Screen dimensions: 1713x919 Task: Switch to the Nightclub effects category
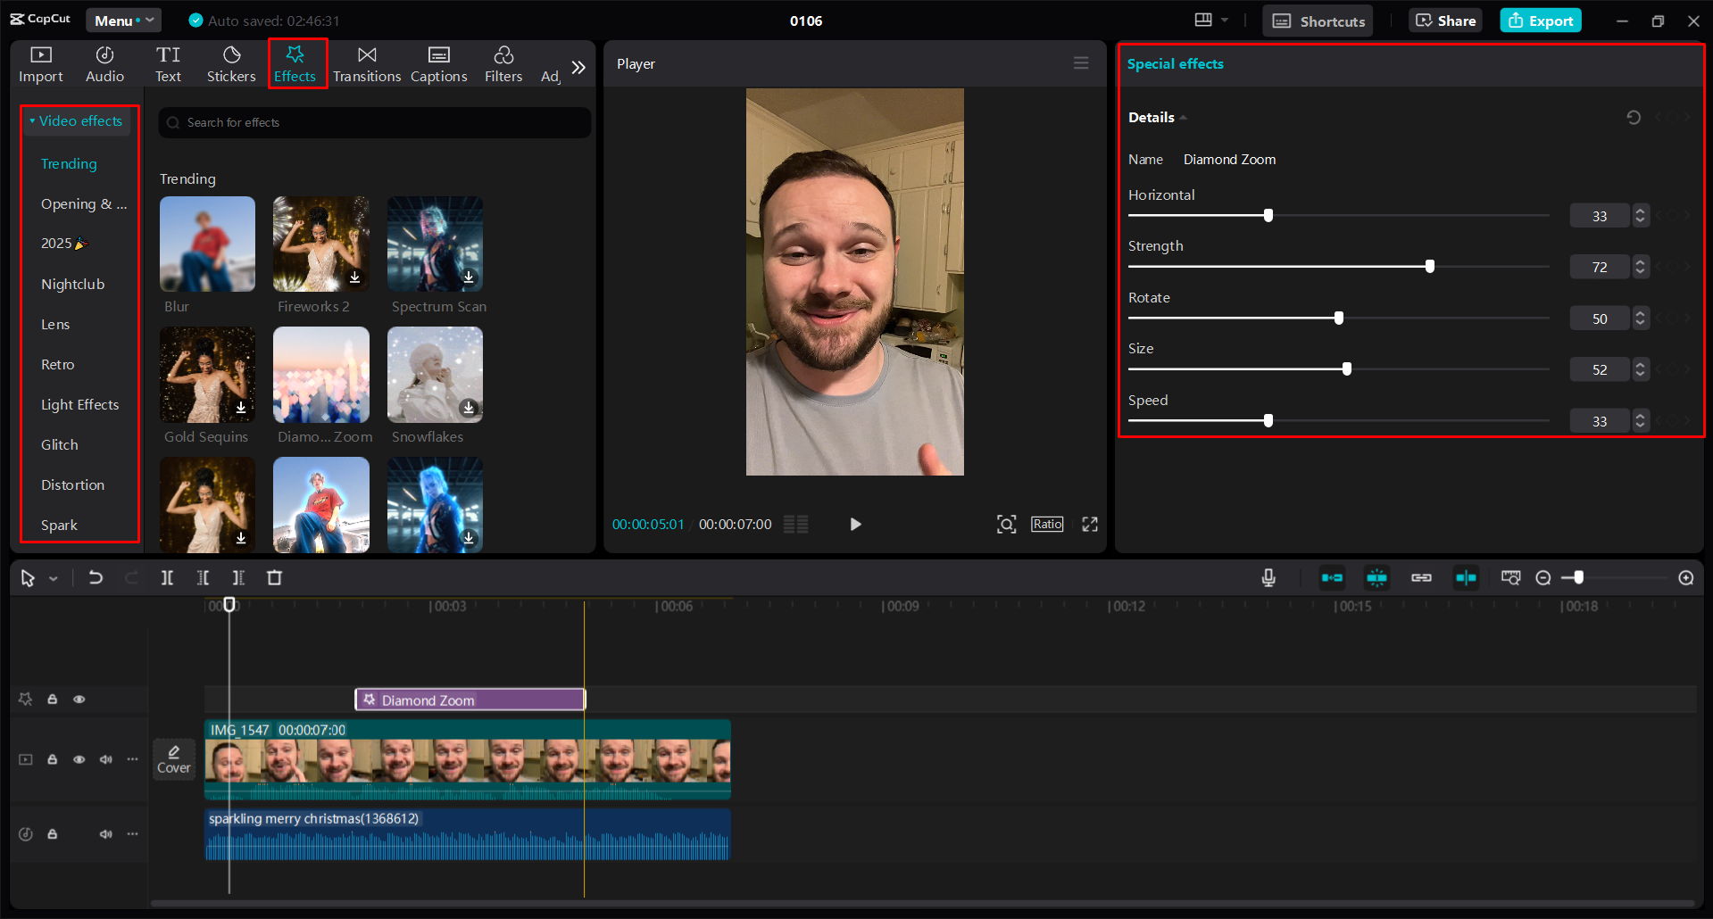pyautogui.click(x=73, y=284)
